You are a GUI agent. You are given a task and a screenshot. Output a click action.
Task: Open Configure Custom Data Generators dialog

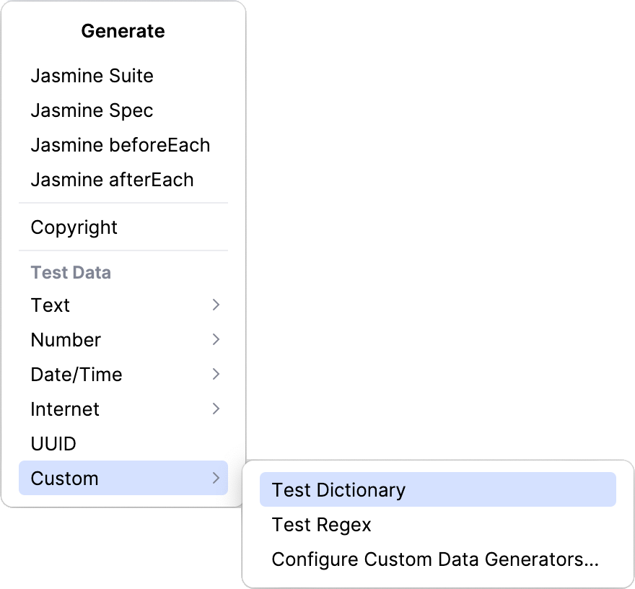click(434, 559)
